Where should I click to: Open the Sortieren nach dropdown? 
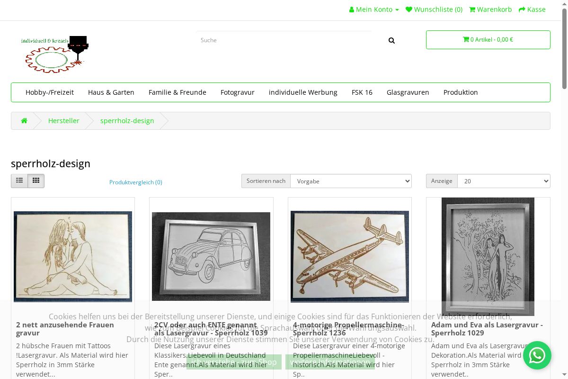[351, 181]
